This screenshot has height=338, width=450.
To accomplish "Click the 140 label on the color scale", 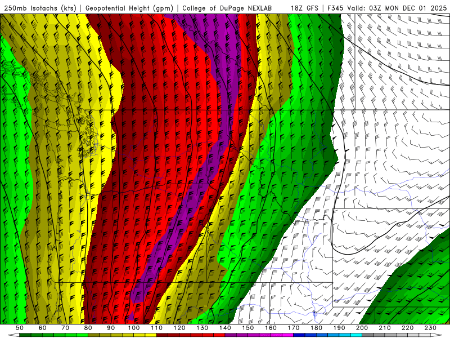I will [x=225, y=328].
